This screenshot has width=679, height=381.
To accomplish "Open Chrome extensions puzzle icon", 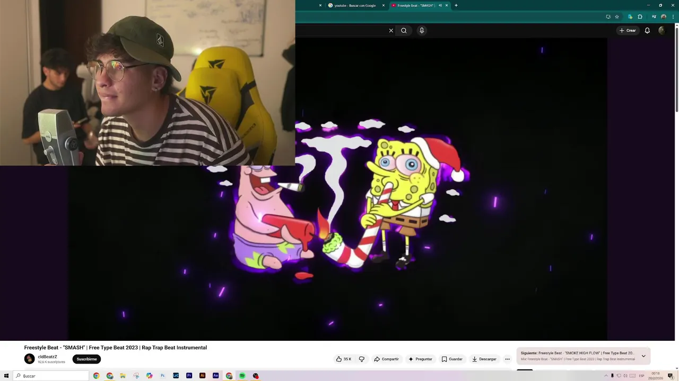I will point(640,16).
